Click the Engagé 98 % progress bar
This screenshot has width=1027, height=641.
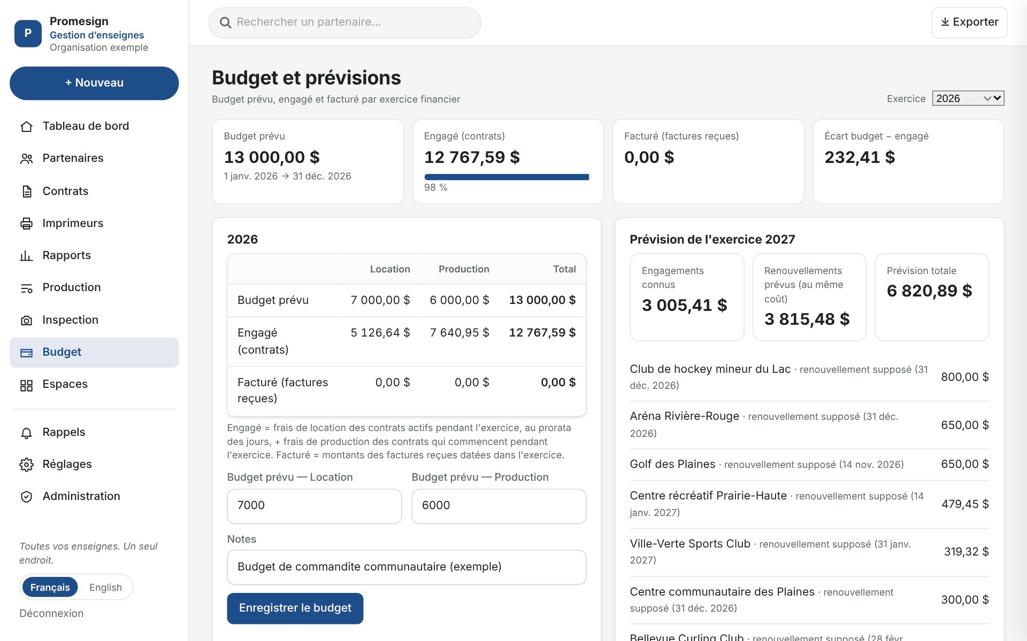coord(508,177)
